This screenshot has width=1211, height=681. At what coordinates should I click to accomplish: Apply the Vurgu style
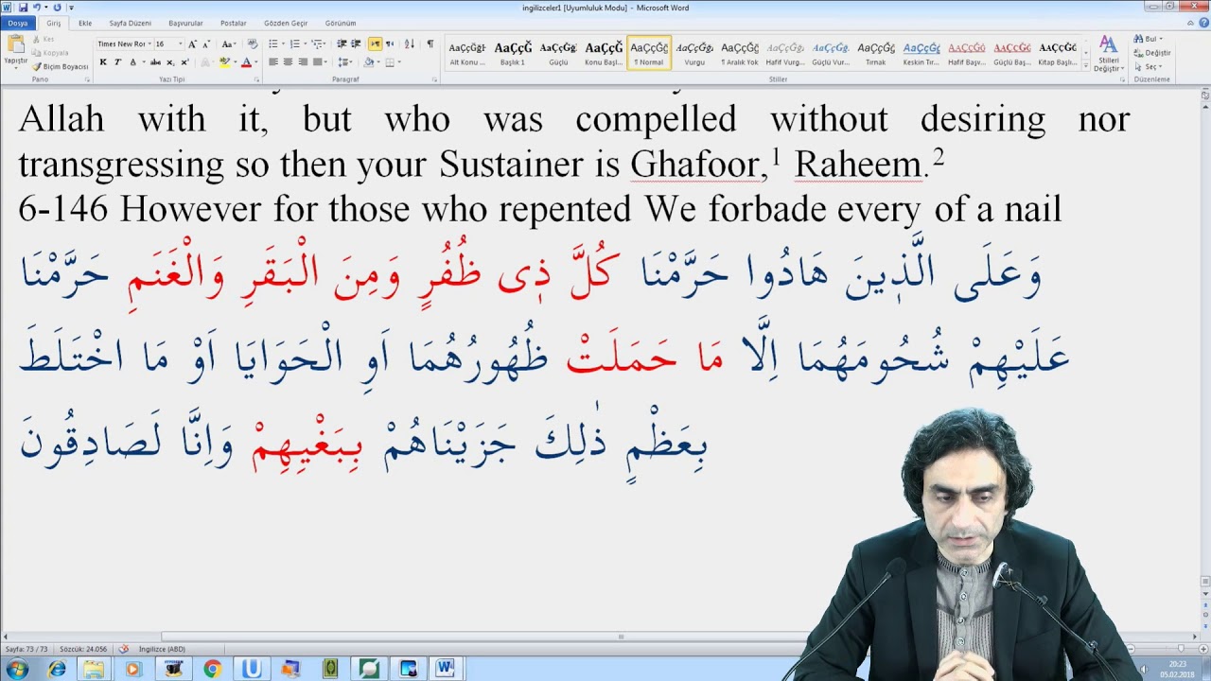pyautogui.click(x=694, y=53)
